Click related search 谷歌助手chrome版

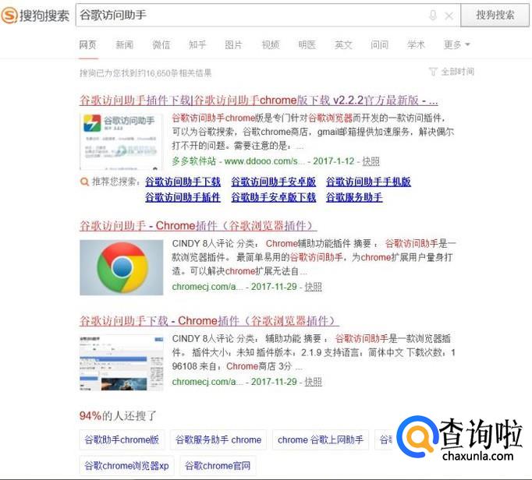pos(122,439)
